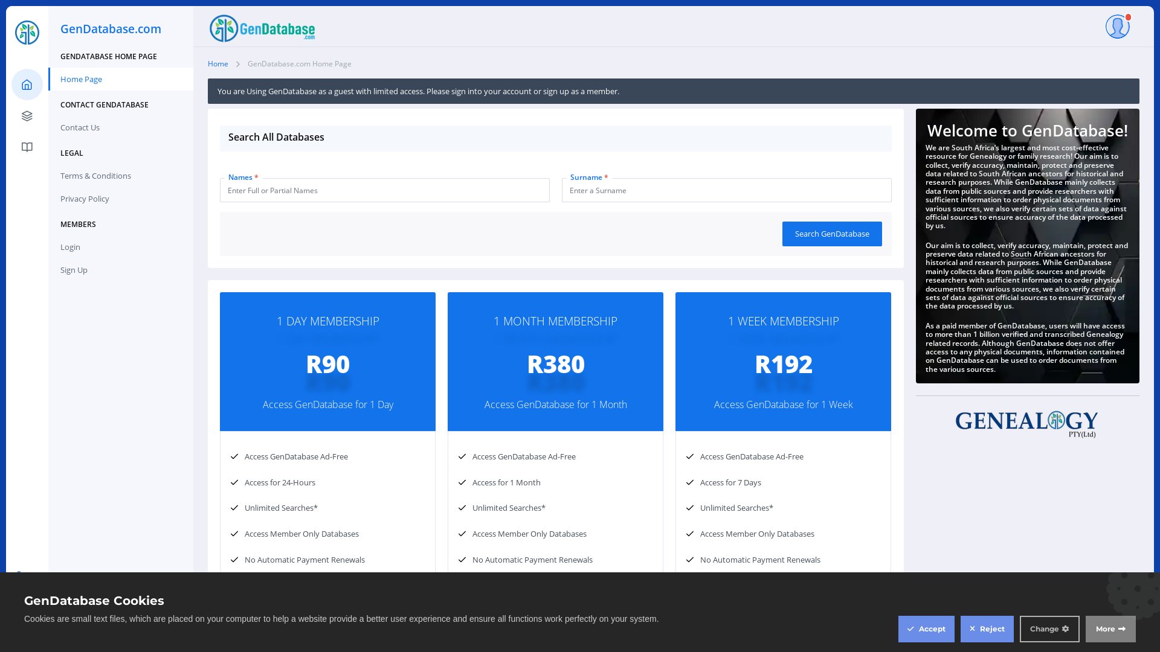Viewport: 1160px width, 652px height.
Task: Select the 1 Month Membership card header
Action: (556, 362)
